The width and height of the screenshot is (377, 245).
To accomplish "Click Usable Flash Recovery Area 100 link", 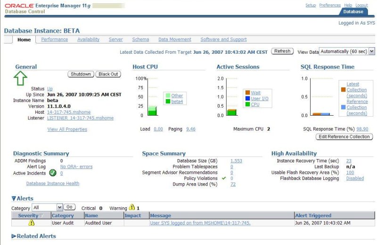I will 350,172.
